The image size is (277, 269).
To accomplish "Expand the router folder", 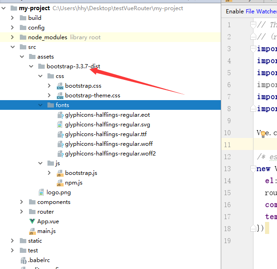I will pyautogui.click(x=21, y=211).
